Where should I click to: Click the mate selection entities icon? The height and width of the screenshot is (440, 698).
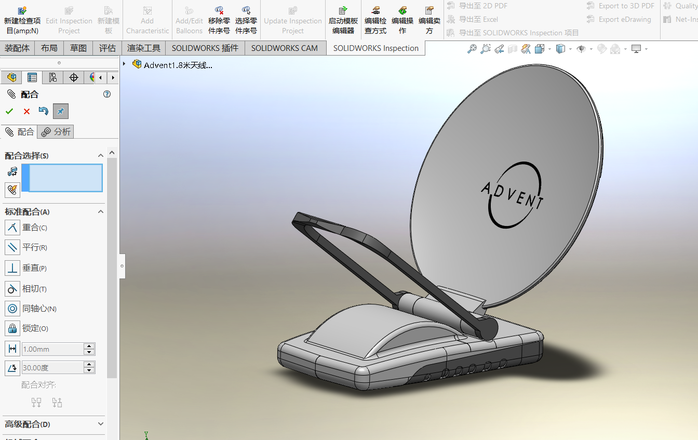tap(12, 171)
